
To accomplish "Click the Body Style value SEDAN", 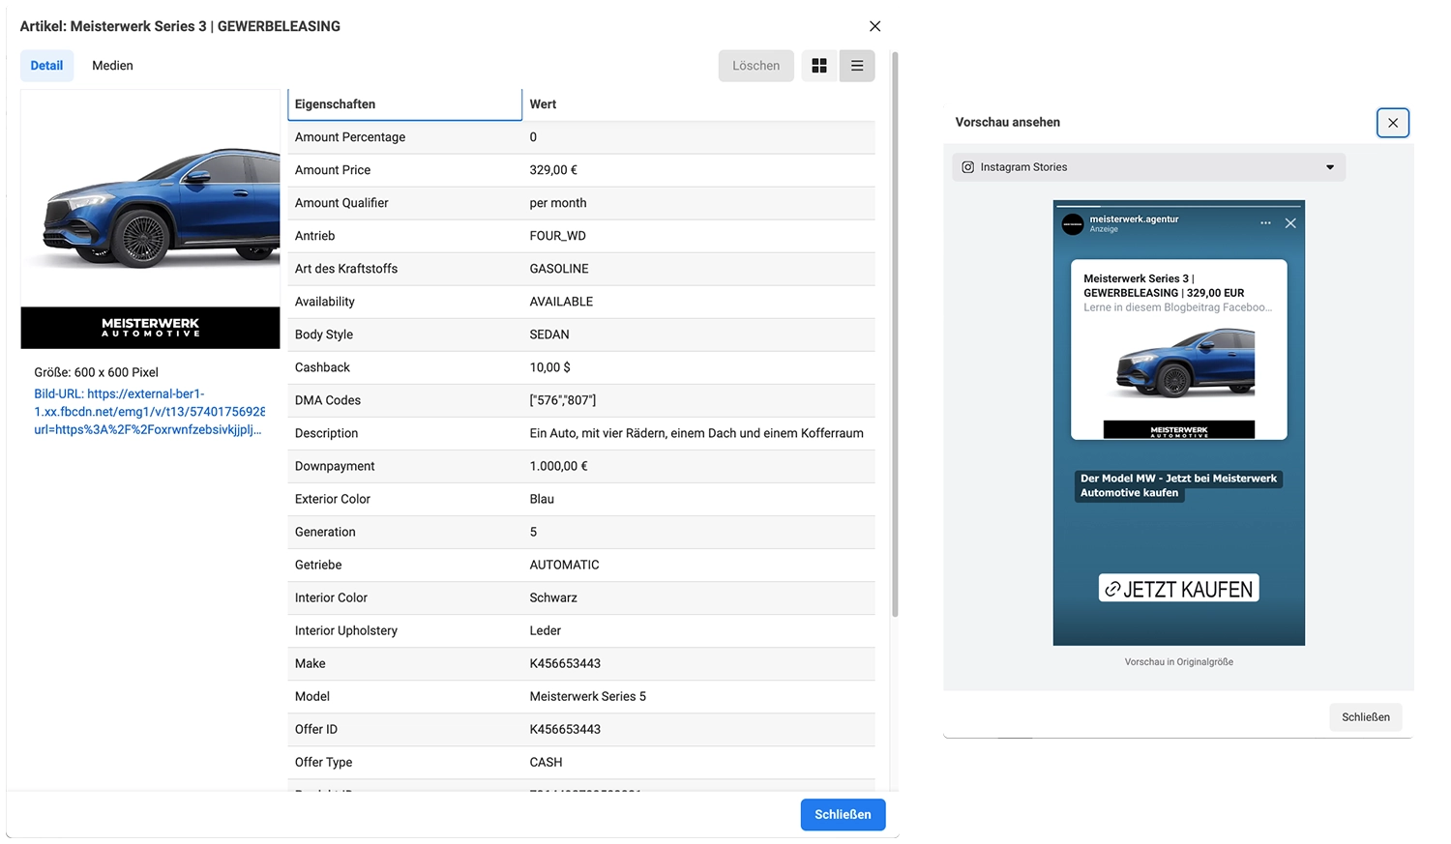I will coord(549,335).
